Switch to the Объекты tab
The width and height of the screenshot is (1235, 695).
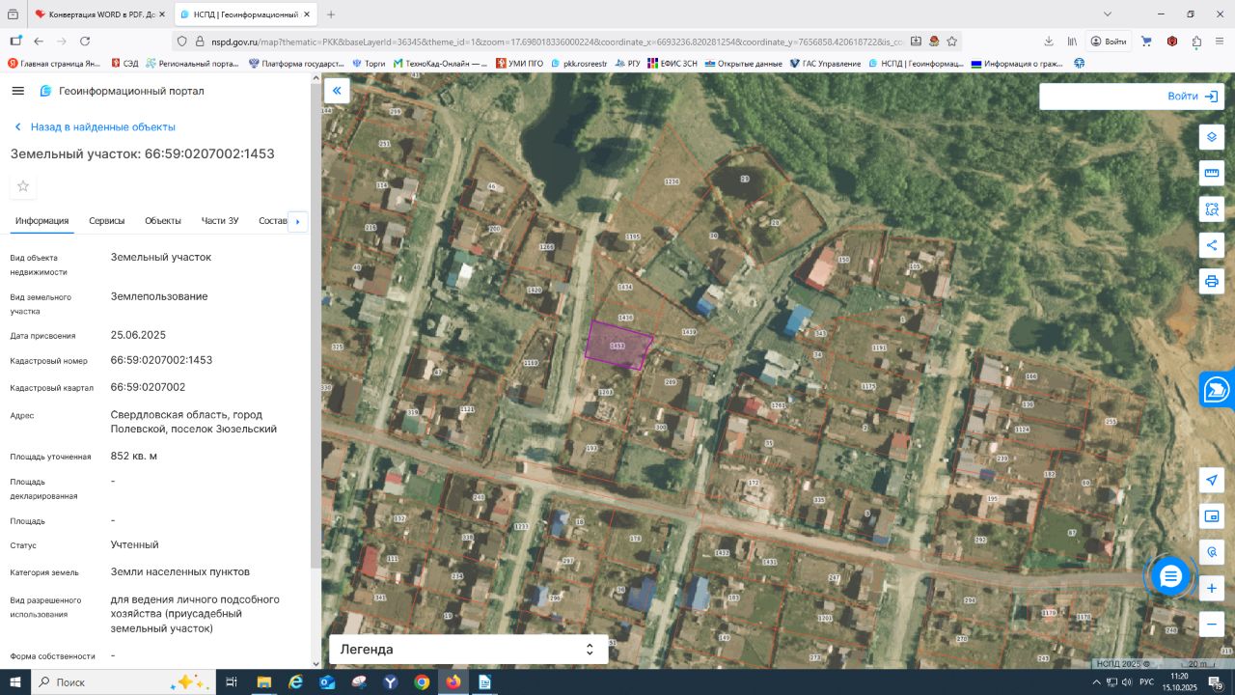[163, 221]
